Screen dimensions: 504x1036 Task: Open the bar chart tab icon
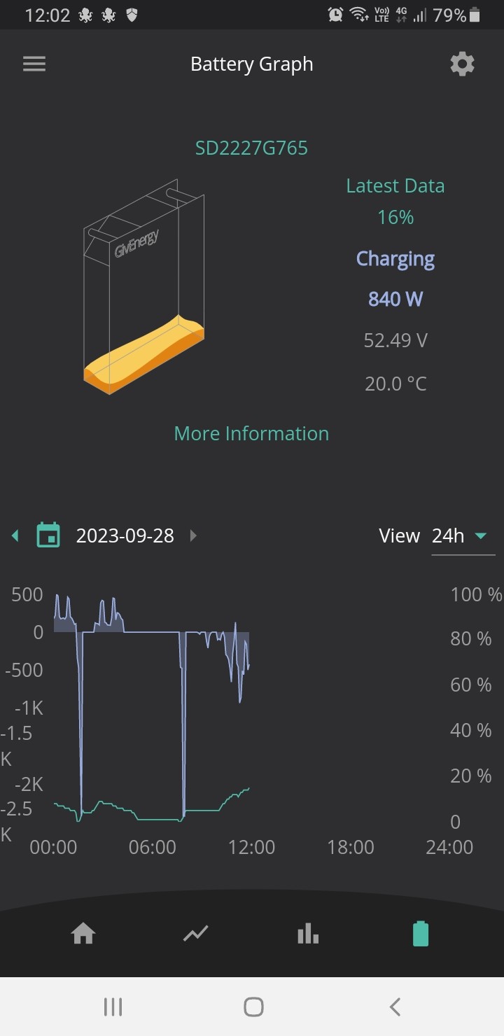click(308, 933)
